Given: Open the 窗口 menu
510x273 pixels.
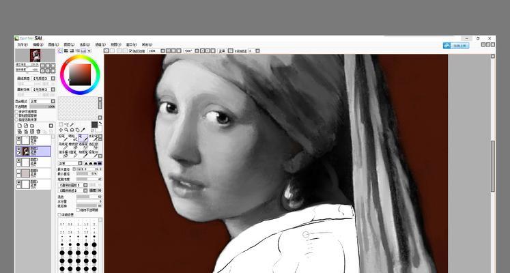Looking at the screenshot, I should click(131, 44).
